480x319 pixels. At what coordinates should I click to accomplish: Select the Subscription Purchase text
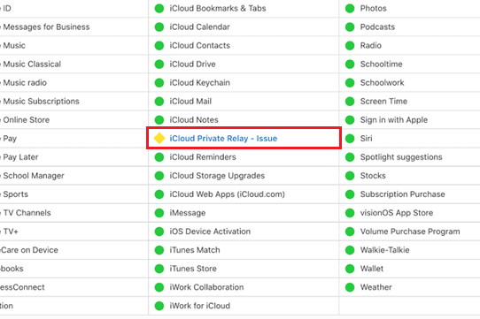coord(403,194)
